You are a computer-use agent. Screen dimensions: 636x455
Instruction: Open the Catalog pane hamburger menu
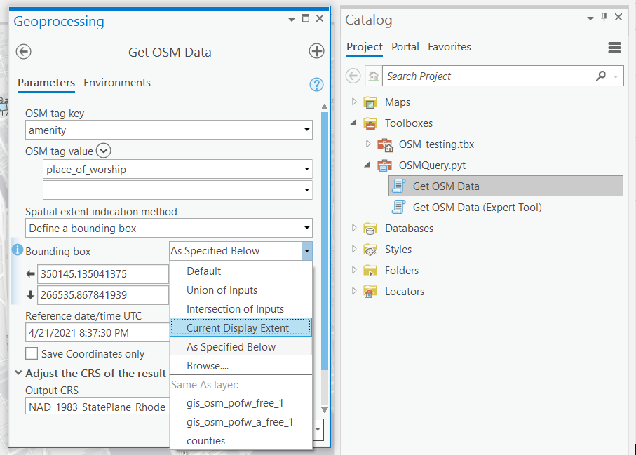pos(615,48)
